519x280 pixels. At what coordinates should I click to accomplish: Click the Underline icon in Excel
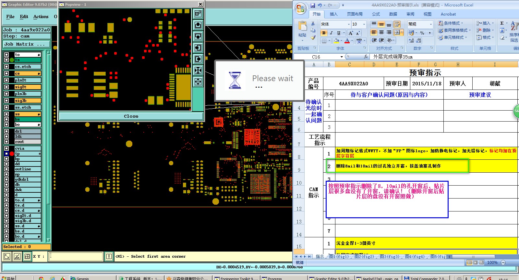coord(339,33)
